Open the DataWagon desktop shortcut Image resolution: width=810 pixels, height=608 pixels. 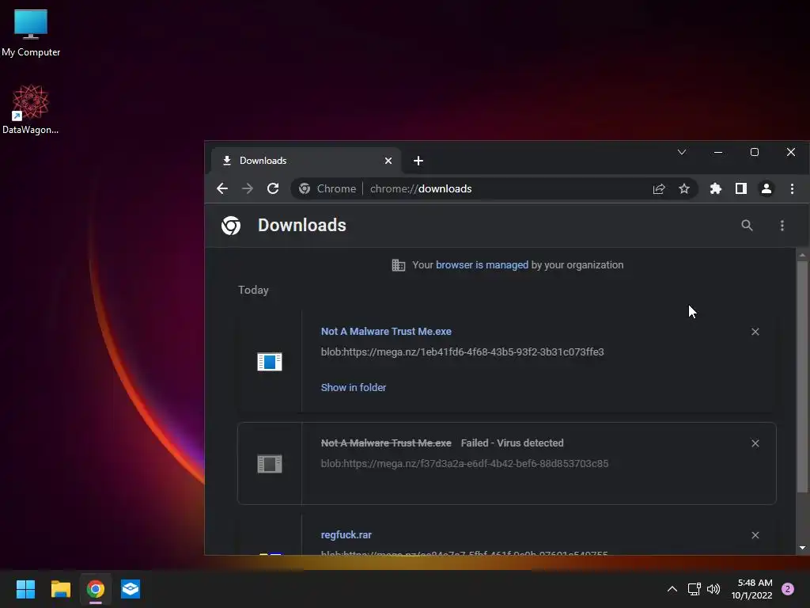(x=31, y=109)
